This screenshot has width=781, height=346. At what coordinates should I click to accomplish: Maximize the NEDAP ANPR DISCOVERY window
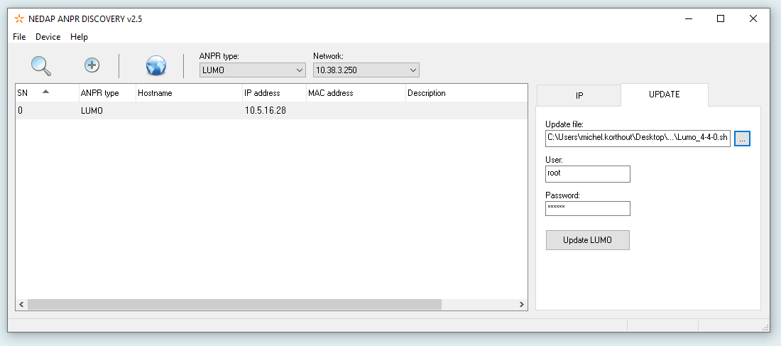[x=720, y=19]
